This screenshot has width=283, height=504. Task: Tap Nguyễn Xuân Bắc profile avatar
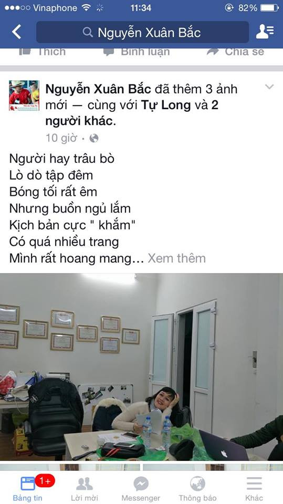pos(24,96)
